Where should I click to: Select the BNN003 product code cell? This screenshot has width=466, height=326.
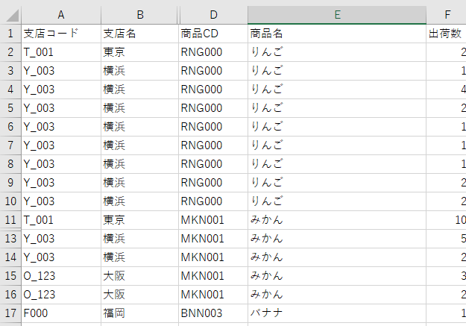[x=212, y=313]
